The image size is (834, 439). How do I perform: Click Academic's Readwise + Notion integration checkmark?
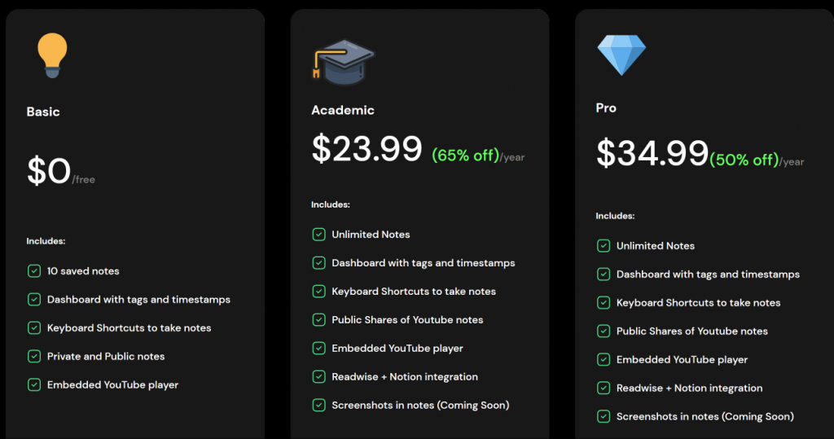tap(319, 377)
